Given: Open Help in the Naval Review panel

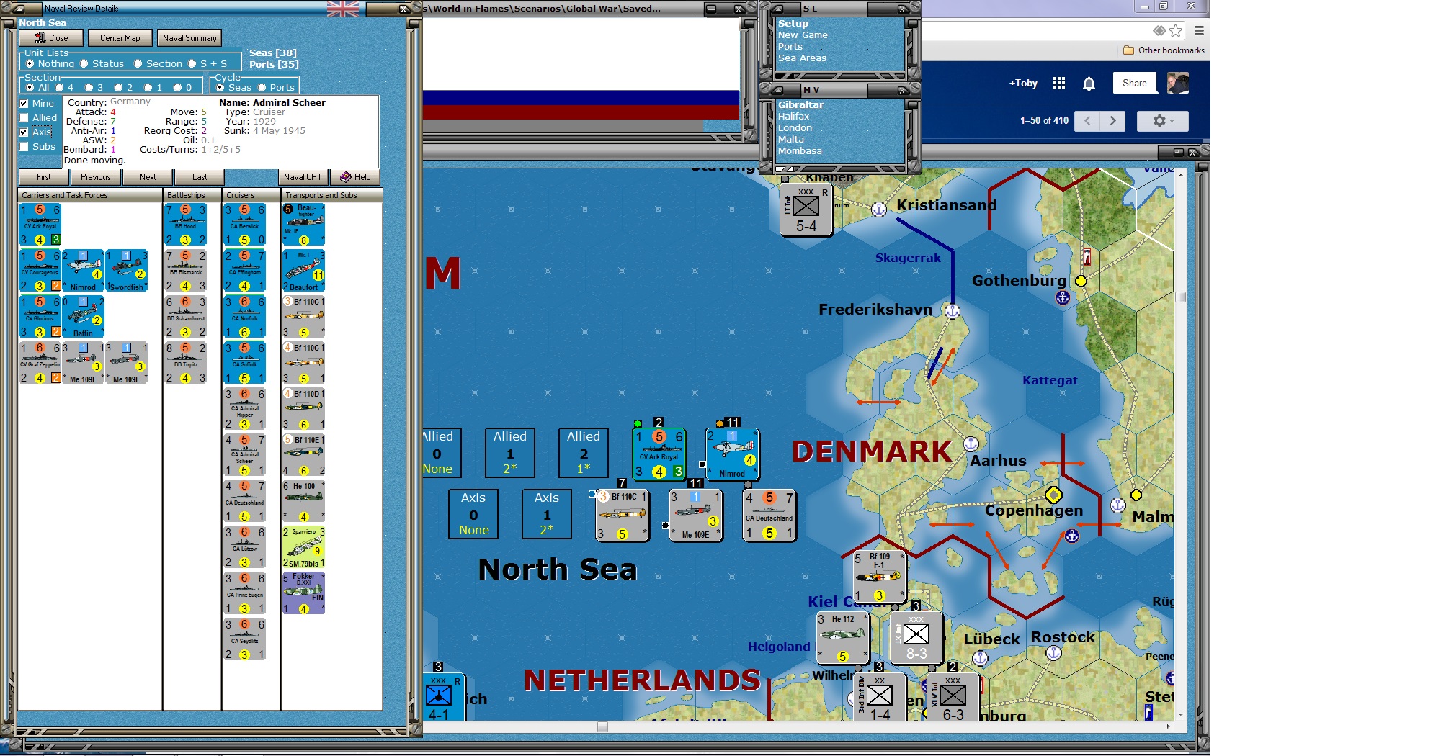Looking at the screenshot, I should pyautogui.click(x=355, y=177).
